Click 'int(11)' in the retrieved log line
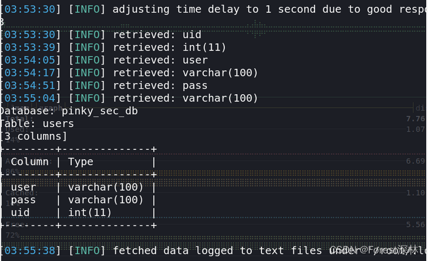The image size is (428, 261). [x=204, y=48]
